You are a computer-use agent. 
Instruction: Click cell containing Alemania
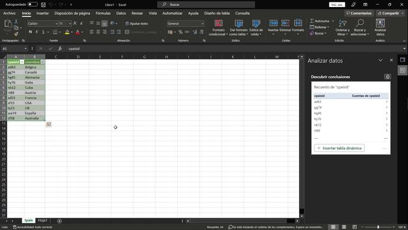(x=34, y=77)
